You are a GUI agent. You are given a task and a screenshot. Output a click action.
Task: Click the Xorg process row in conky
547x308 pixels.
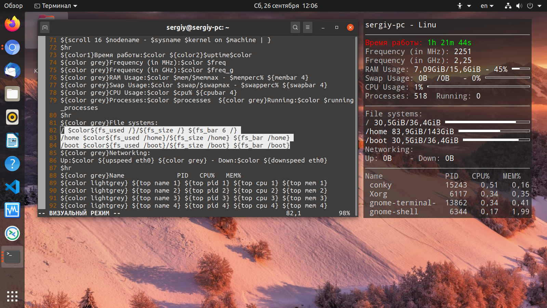pos(449,194)
